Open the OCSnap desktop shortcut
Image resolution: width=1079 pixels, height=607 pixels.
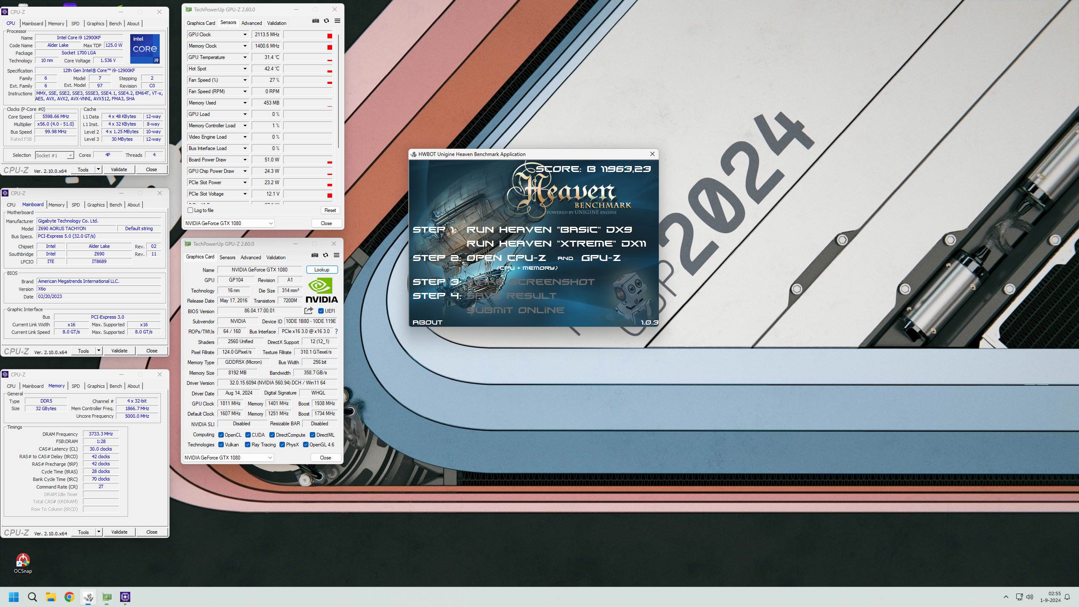click(x=23, y=564)
